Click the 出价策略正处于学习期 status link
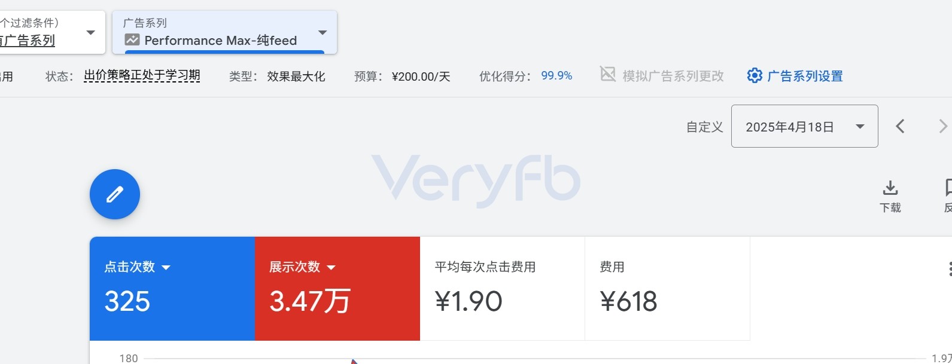 click(142, 75)
